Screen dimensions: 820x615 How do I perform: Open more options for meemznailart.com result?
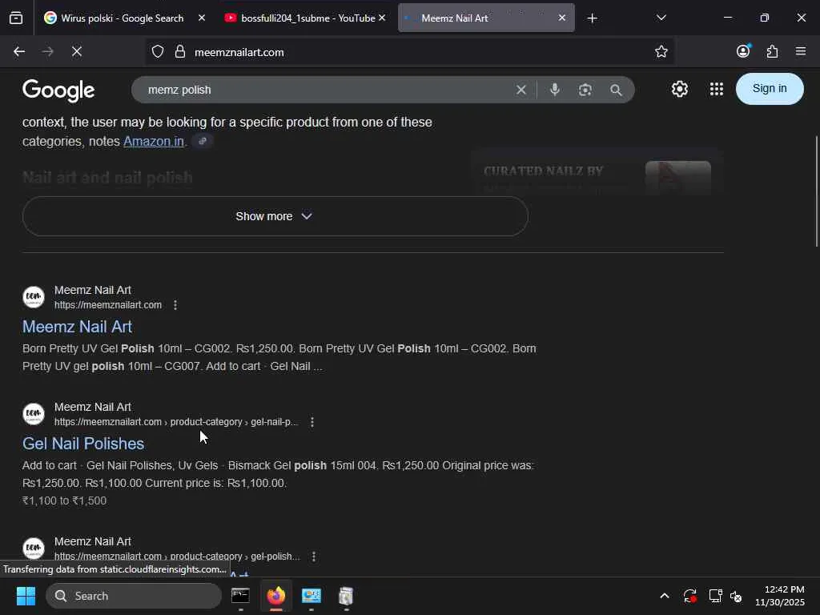[x=175, y=305]
